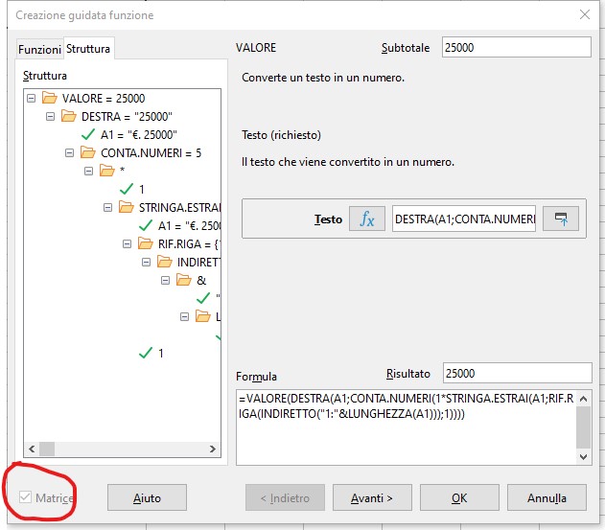Click the green checkmark beside A1 = "€. 25000"
The image size is (605, 530).
[88, 135]
